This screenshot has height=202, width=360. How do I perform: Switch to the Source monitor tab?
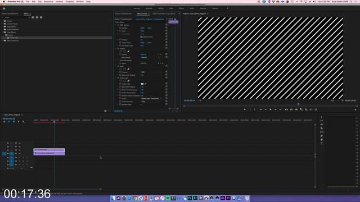click(123, 13)
